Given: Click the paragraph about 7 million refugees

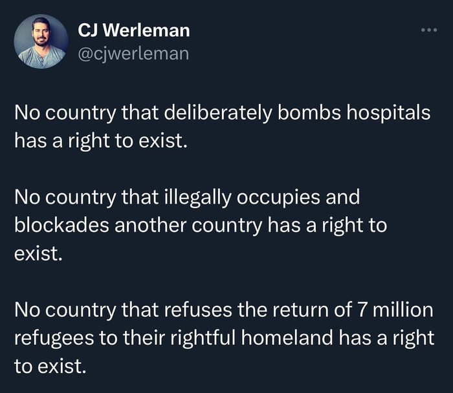Looking at the screenshot, I should (x=223, y=338).
